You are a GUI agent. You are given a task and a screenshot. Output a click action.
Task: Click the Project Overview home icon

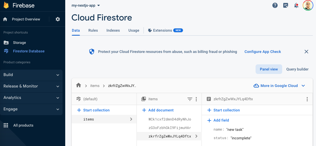(x=5, y=19)
